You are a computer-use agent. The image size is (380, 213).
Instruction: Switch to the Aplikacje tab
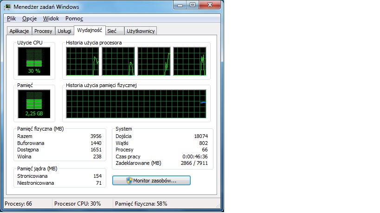click(x=19, y=31)
